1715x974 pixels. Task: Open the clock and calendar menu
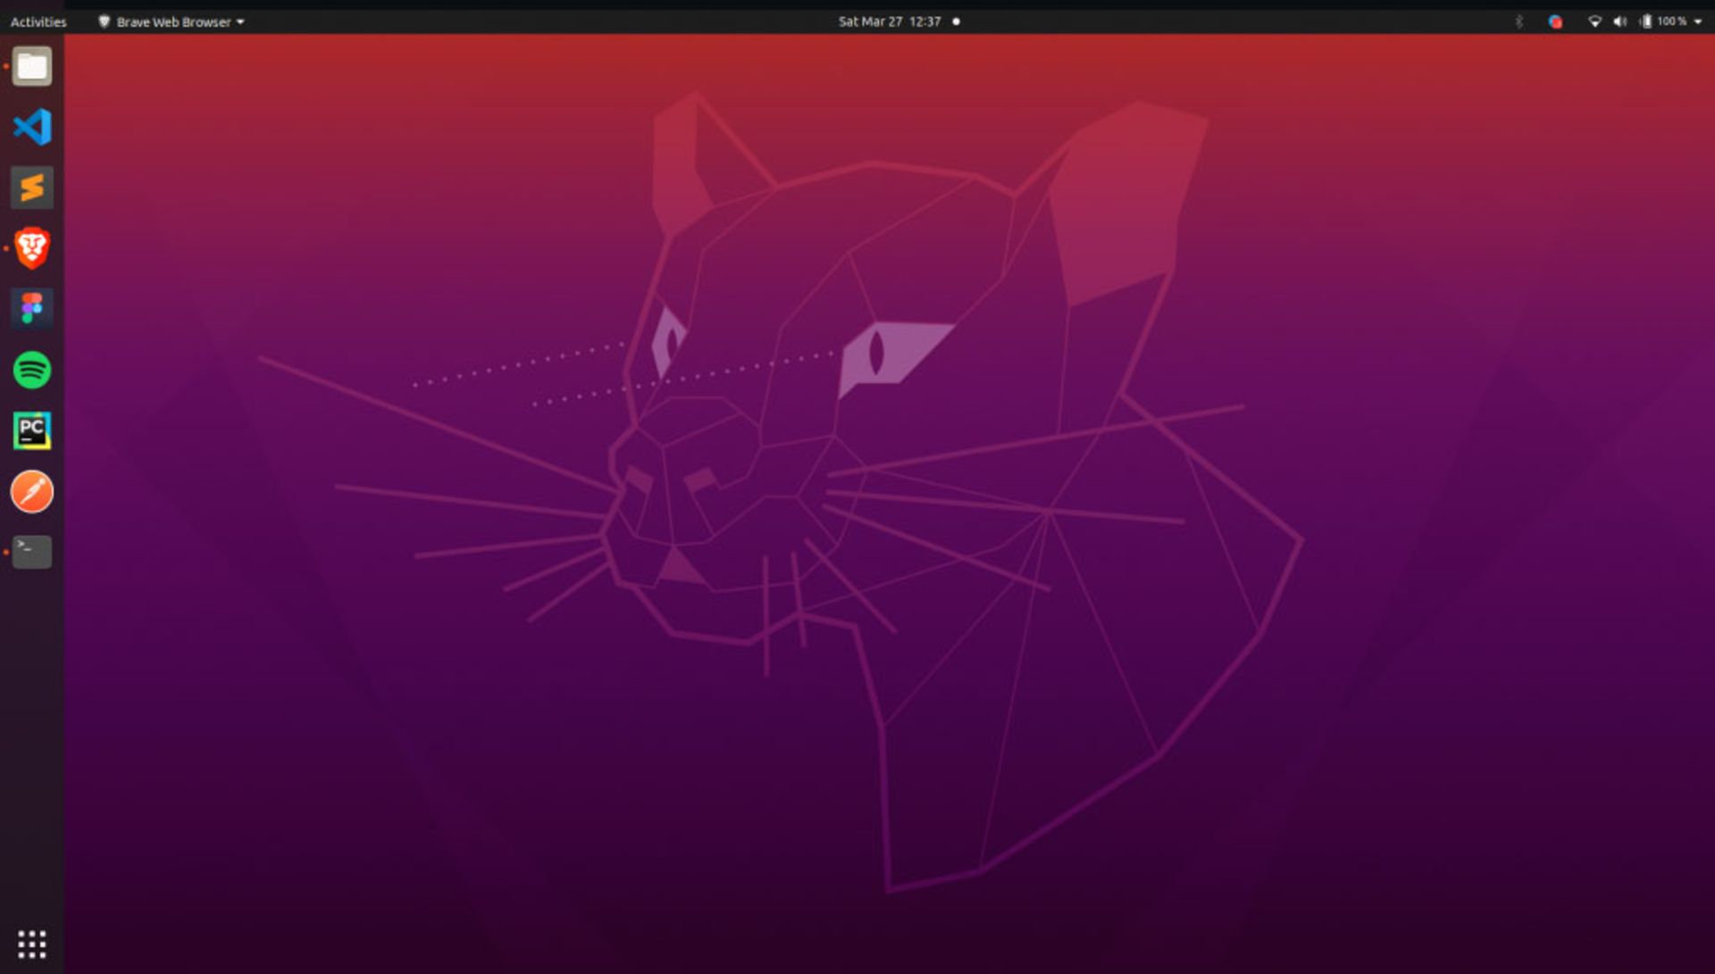[x=889, y=21]
